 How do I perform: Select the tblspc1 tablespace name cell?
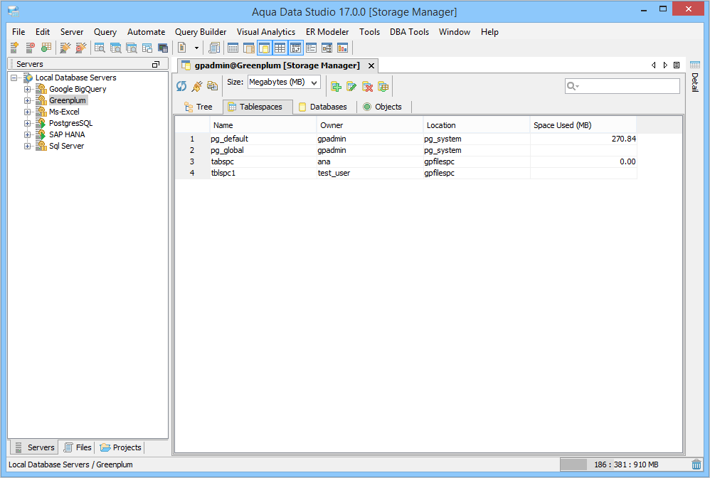point(263,173)
